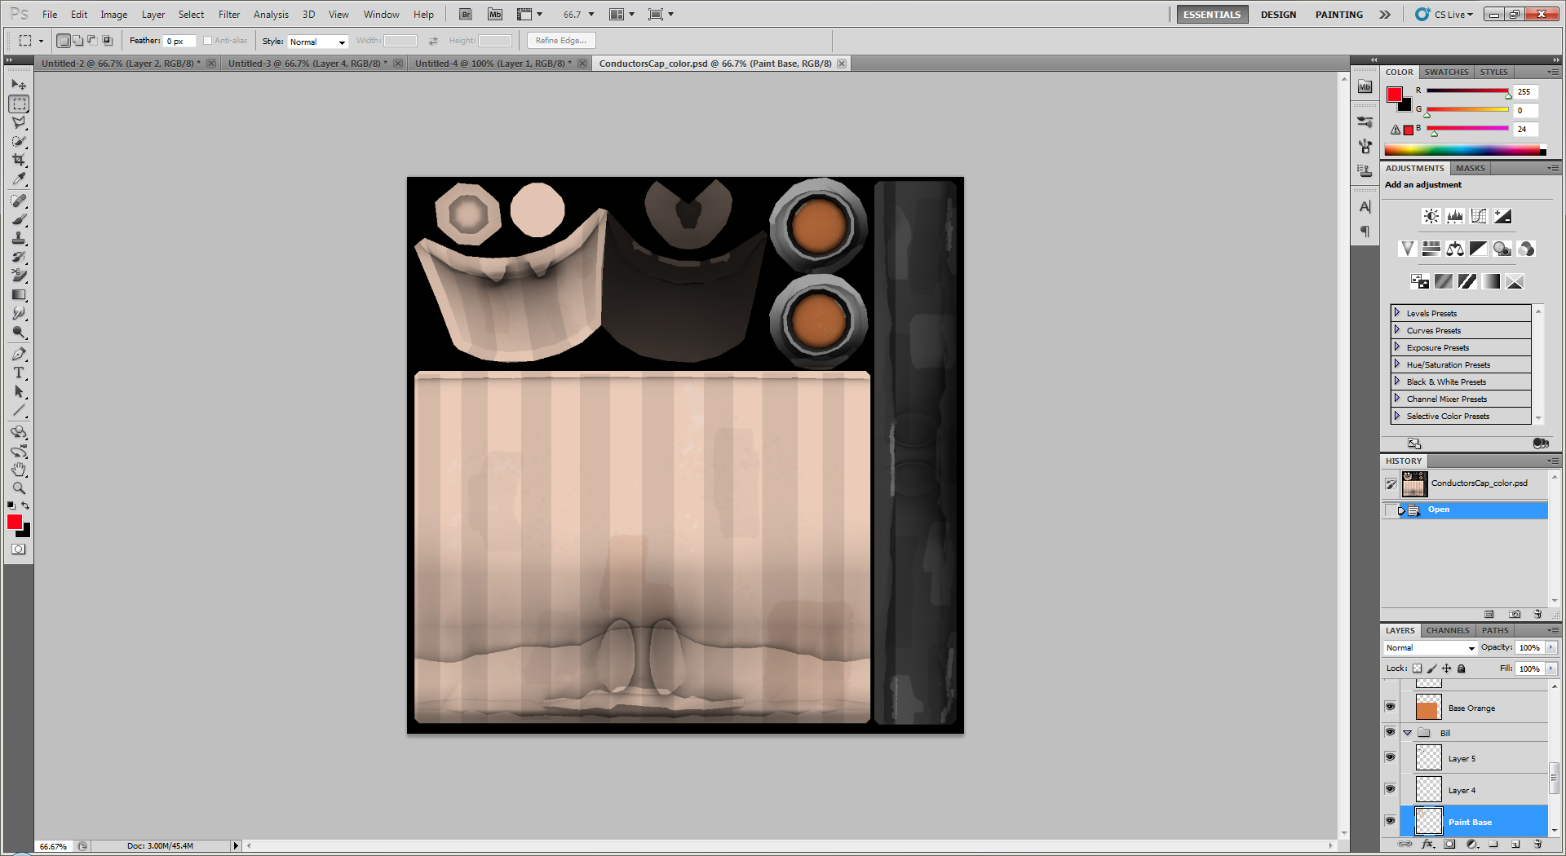Viewport: 1566px width, 856px height.
Task: Select the Eraser tool
Action: coord(19,276)
